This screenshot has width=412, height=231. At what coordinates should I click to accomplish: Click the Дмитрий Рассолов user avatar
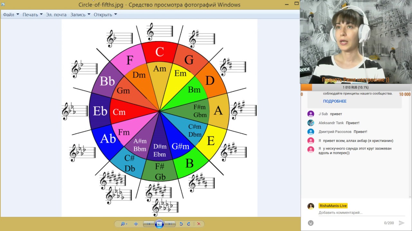[311, 132]
